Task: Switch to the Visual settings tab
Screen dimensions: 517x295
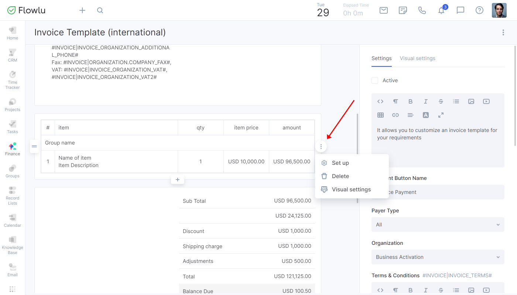Action: coord(417,58)
